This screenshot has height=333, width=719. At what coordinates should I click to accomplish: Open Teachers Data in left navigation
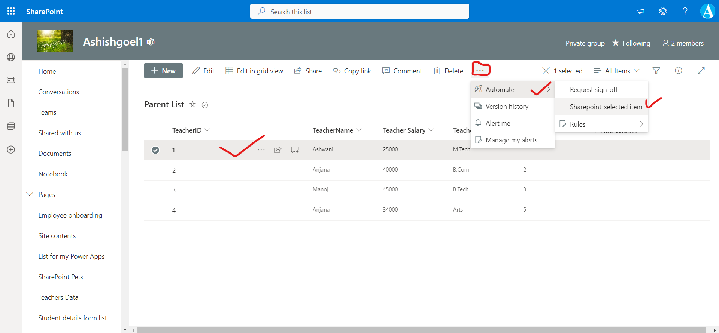58,297
